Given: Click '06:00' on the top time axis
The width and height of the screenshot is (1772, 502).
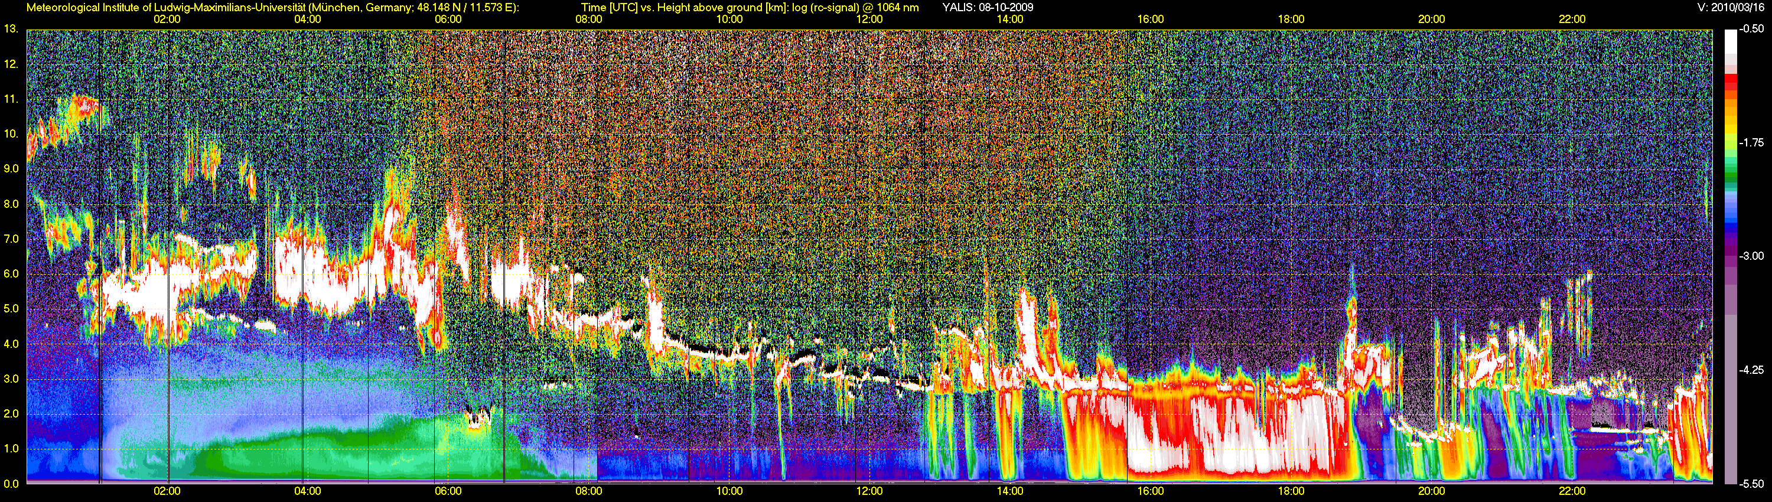Looking at the screenshot, I should pos(448,19).
